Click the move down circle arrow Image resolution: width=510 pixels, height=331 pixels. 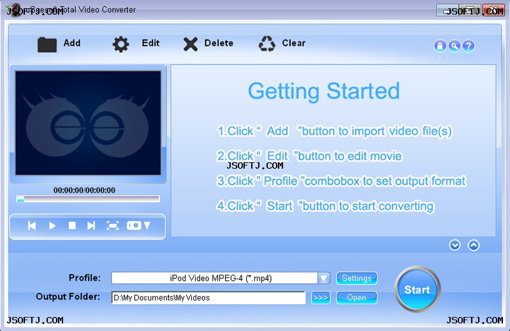point(455,245)
